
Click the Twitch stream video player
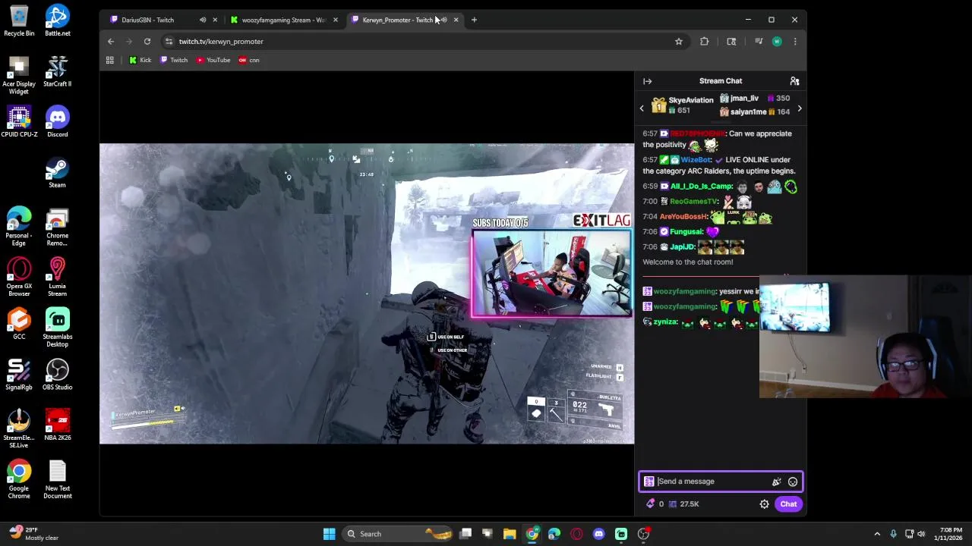[x=367, y=293]
